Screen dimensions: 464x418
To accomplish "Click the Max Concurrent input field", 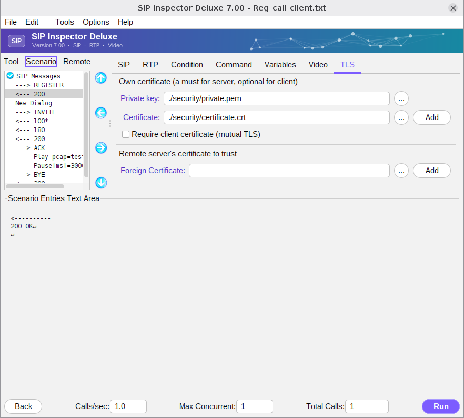I will click(x=255, y=406).
